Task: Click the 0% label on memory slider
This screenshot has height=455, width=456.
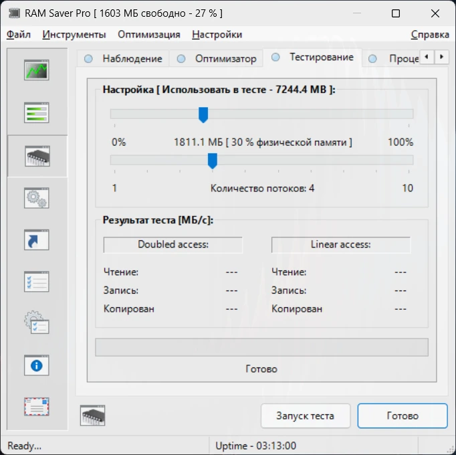Action: [118, 142]
